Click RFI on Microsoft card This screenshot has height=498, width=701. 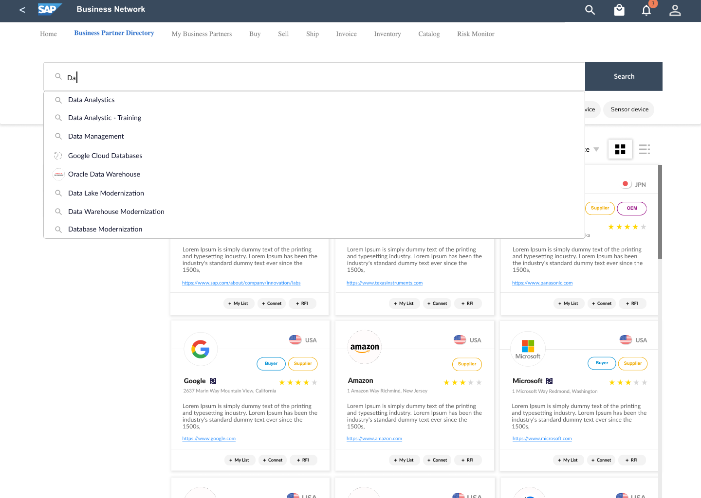point(631,460)
